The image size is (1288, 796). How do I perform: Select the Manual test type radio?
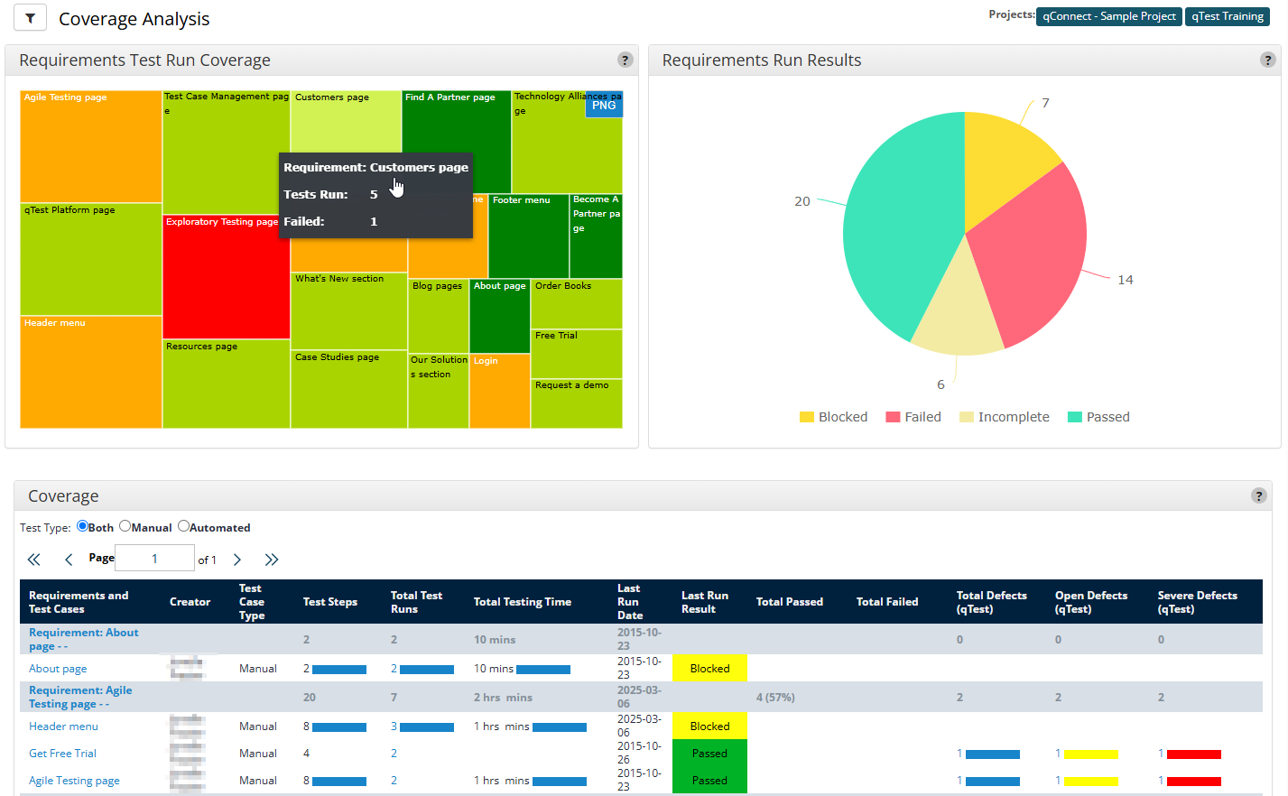pos(125,526)
